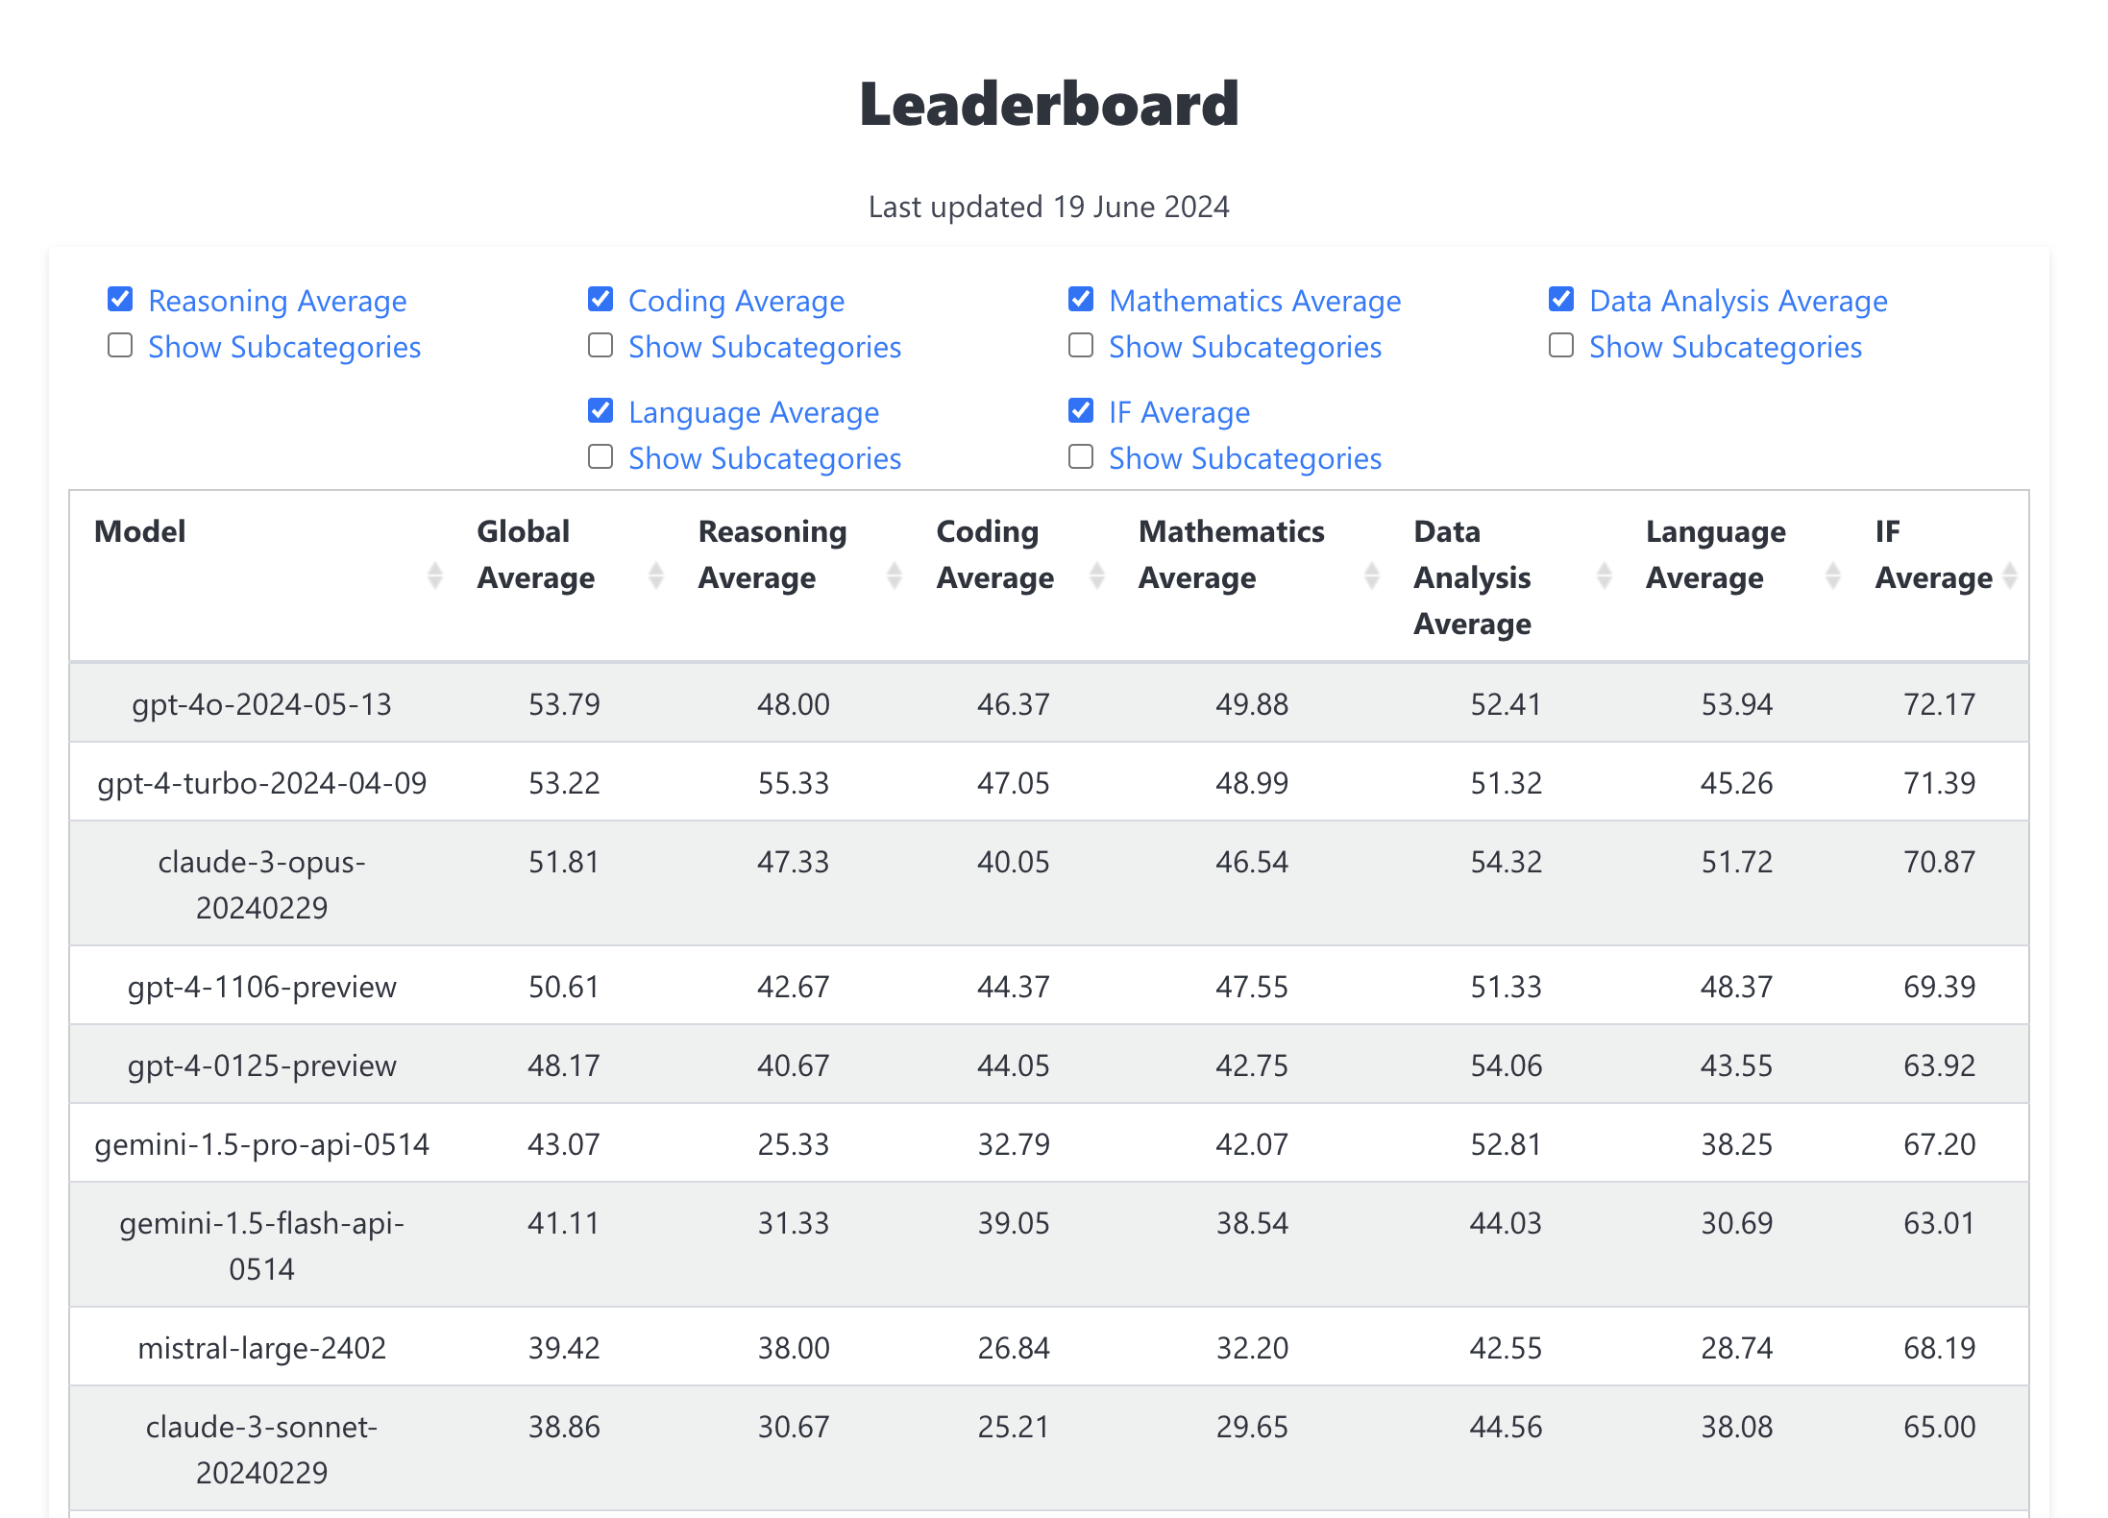Expand subcategories under Mathematics Average
The image size is (2108, 1518).
click(1081, 346)
